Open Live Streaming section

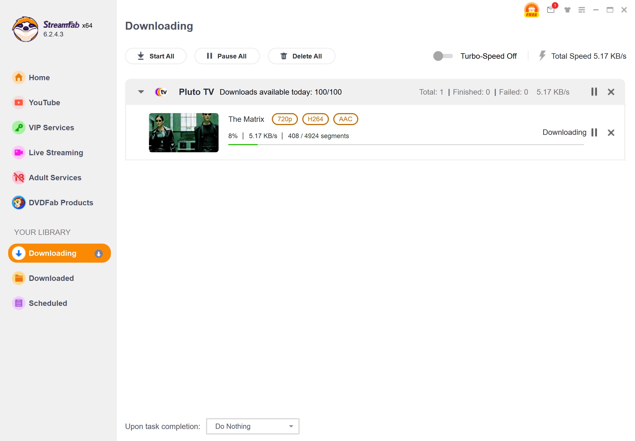tap(56, 153)
